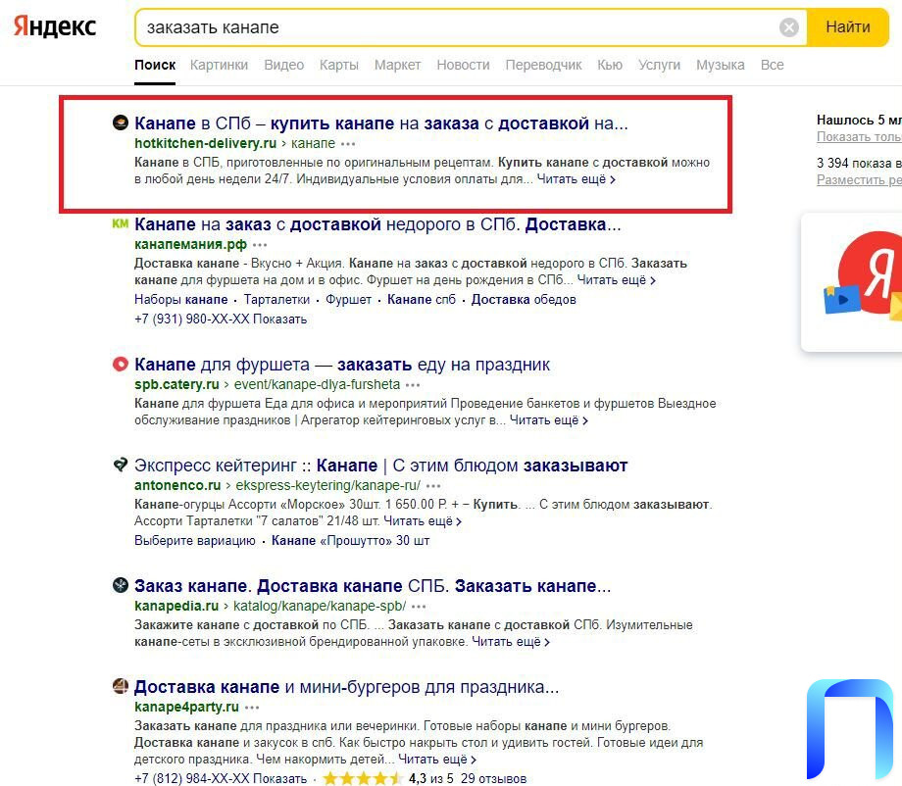Open result 'Канапе на заказ с доставкой недорого'
This screenshot has height=786, width=902.
pos(377,224)
